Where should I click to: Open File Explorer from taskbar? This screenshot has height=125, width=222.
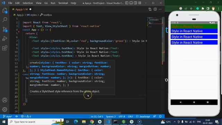pyautogui.click(x=84, y=122)
